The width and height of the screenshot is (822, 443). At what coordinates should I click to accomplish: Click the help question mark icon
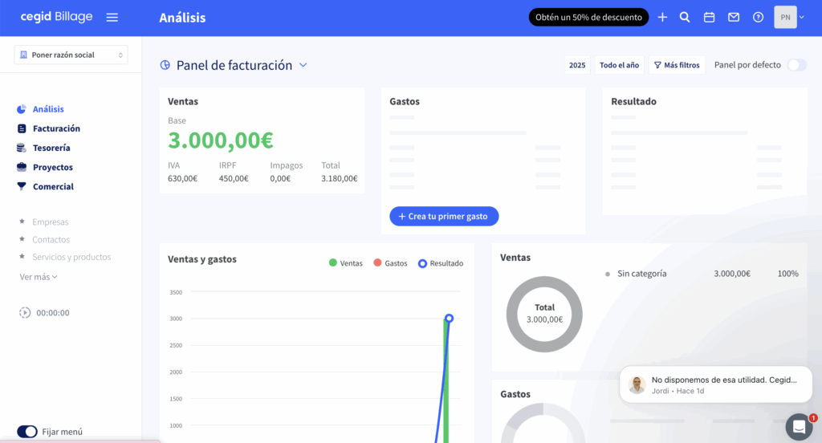pos(758,18)
